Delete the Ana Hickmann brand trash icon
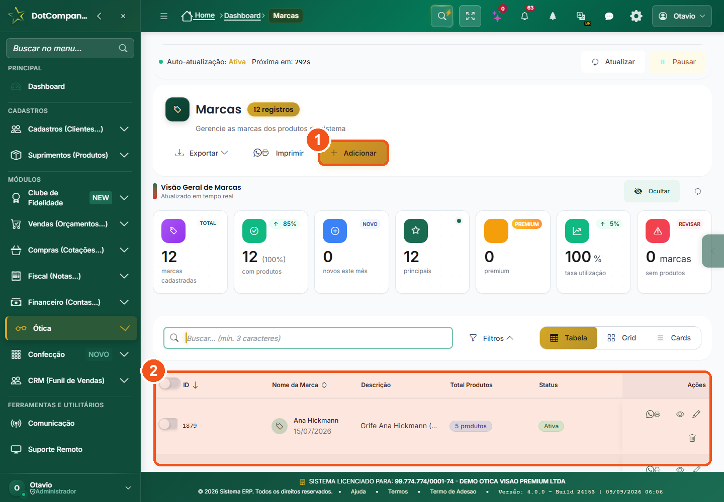724x502 pixels. pos(692,438)
